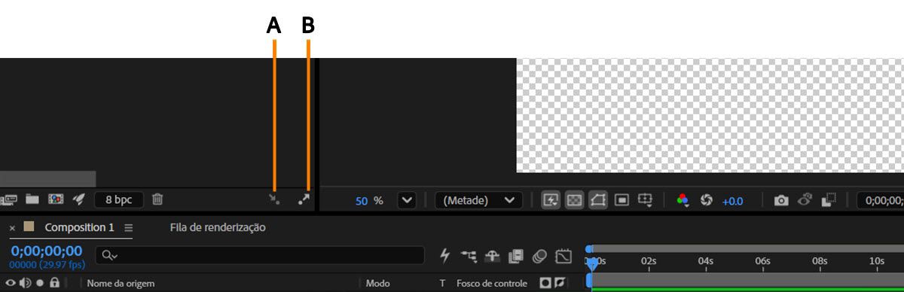
Task: Click the current time 0;00;00;00 display
Action: 46,251
